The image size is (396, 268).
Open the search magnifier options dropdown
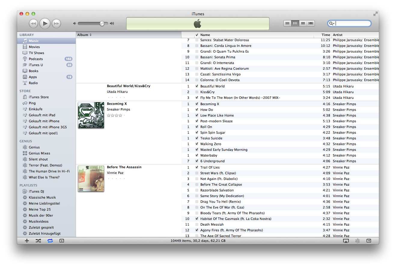click(332, 23)
